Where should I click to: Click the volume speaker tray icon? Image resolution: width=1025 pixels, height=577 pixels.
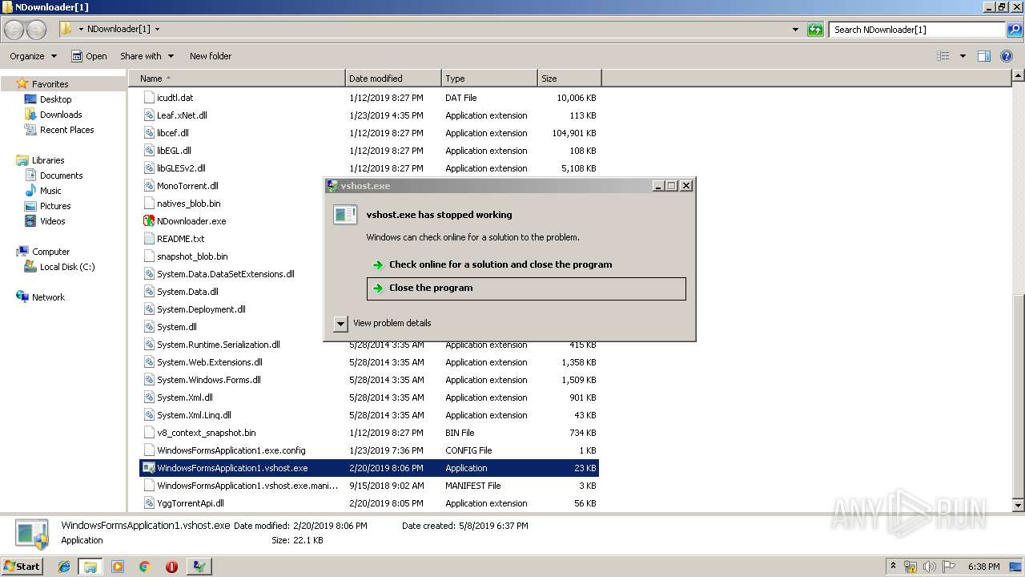[x=930, y=567]
